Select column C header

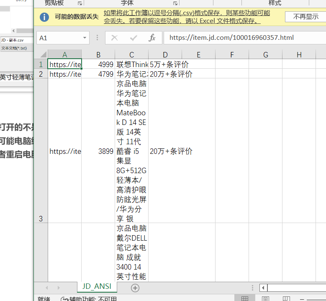(x=131, y=54)
